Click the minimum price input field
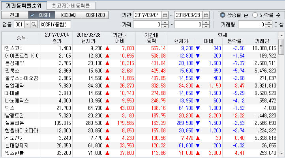This screenshot has height=158, width=285. tap(147, 24)
